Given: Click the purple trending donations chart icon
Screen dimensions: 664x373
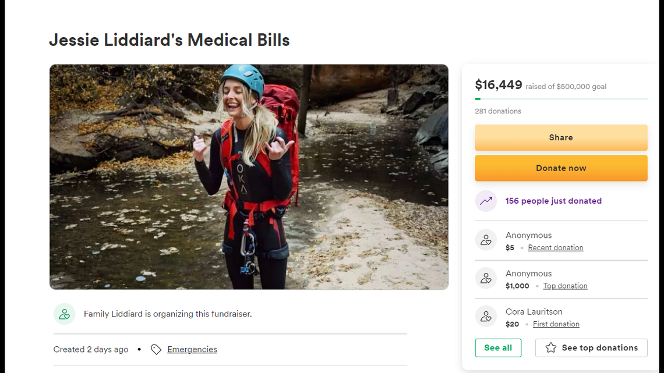Looking at the screenshot, I should pos(486,201).
